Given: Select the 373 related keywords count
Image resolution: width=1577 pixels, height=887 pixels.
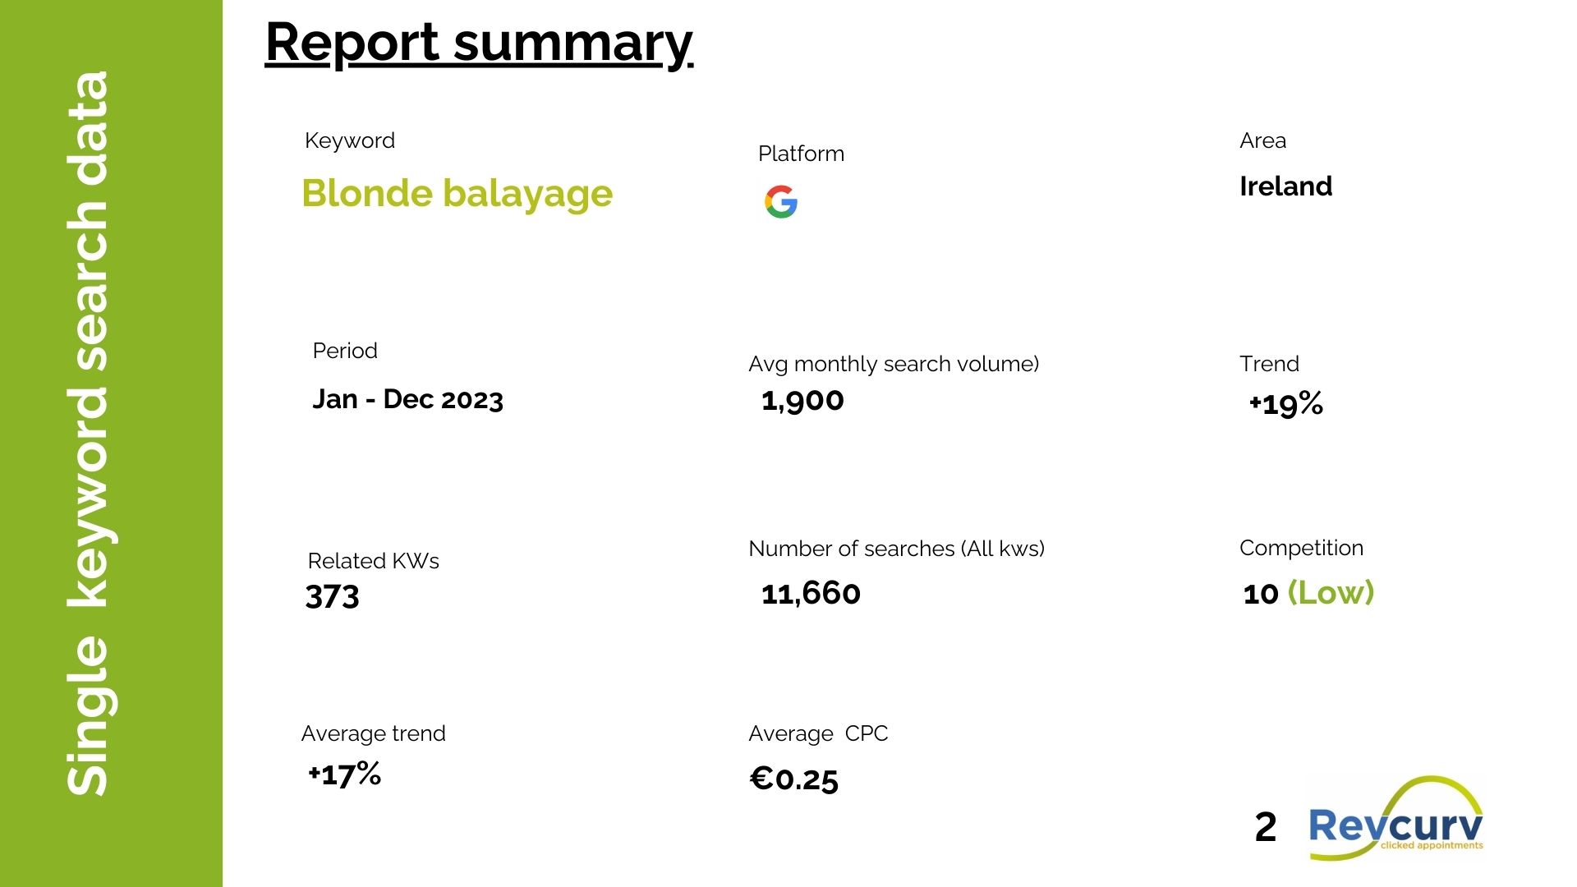Looking at the screenshot, I should pyautogui.click(x=332, y=595).
